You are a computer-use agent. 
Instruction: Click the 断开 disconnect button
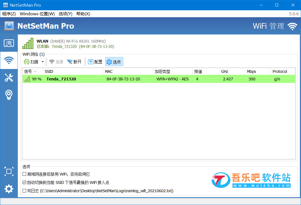point(74,62)
